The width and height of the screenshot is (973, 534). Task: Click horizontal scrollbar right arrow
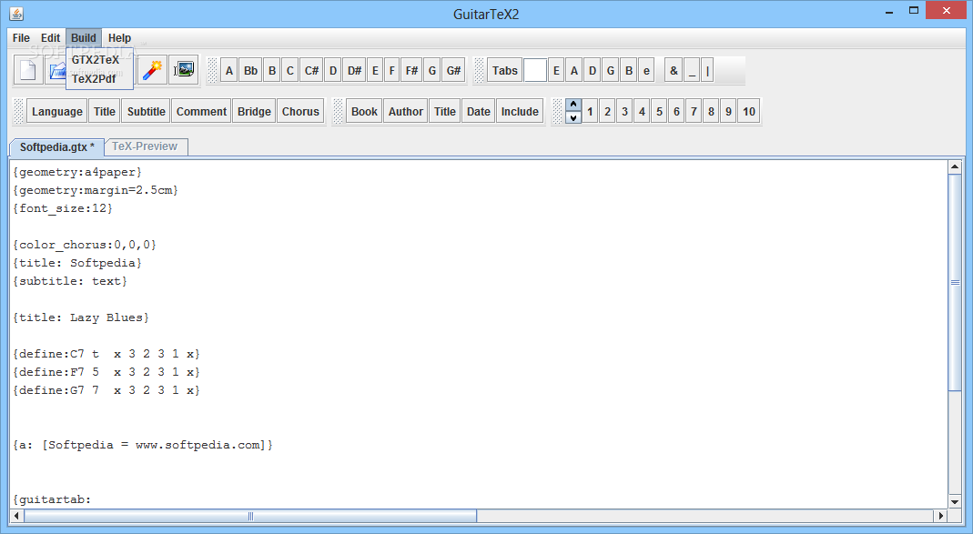click(941, 516)
